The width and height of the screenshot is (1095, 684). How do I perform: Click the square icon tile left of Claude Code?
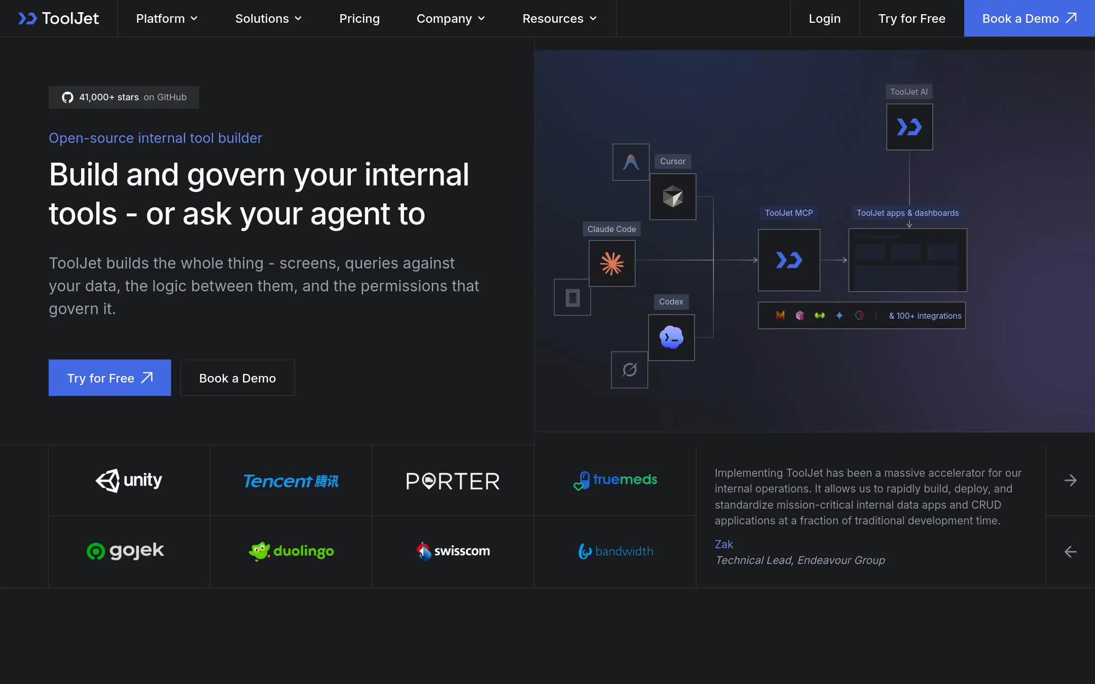point(572,297)
